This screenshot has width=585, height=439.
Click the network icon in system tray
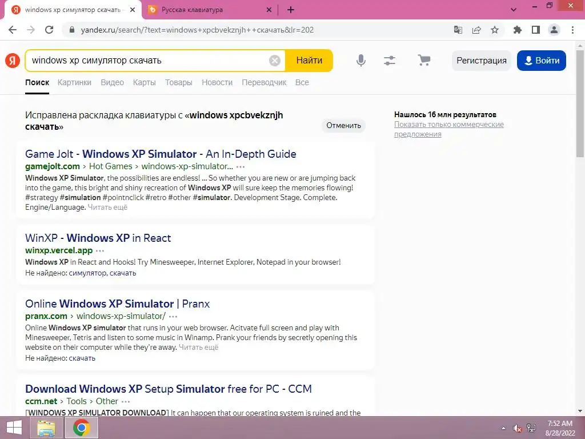(531, 428)
